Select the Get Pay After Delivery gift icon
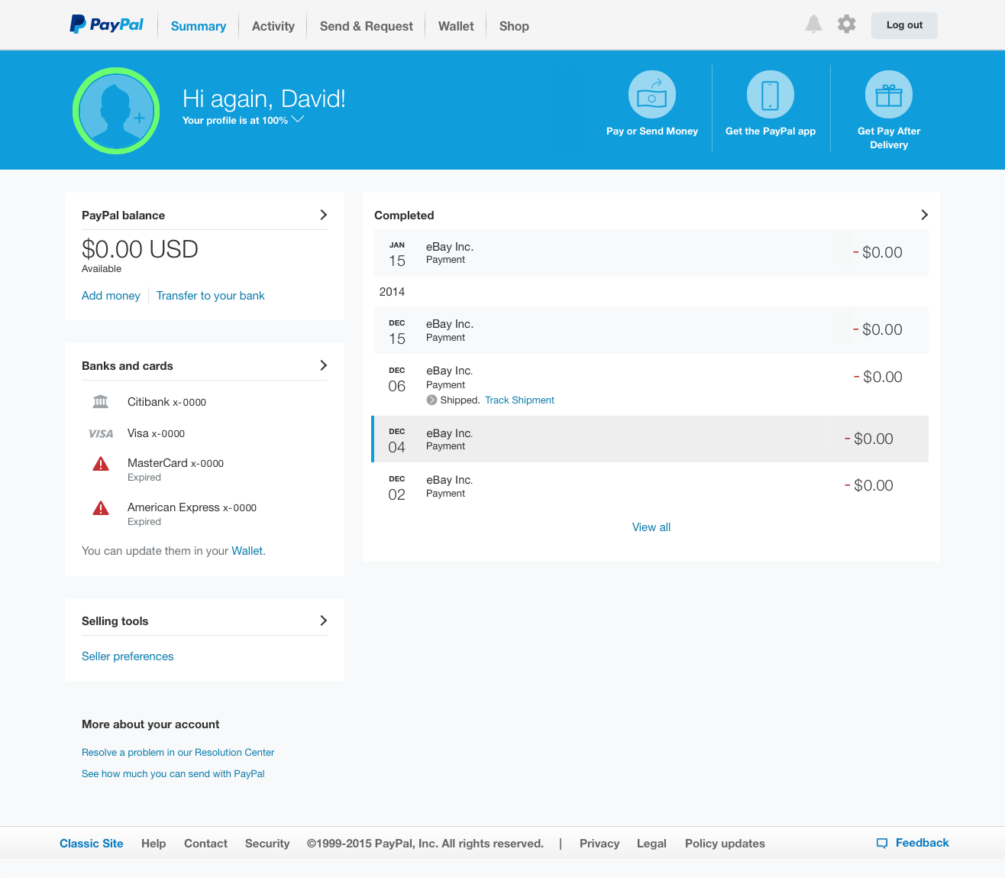The image size is (1005, 878). (x=888, y=93)
